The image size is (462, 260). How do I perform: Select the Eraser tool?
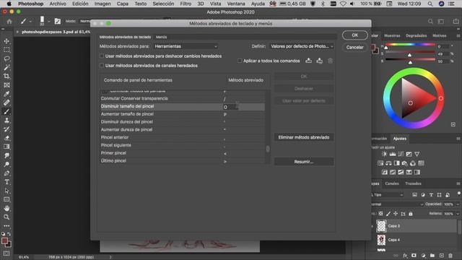tap(6, 138)
